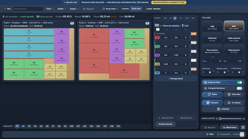Image resolution: width=248 pixels, height=139 pixels.
Task: Select the Compact layout mode
Action: pos(212,103)
